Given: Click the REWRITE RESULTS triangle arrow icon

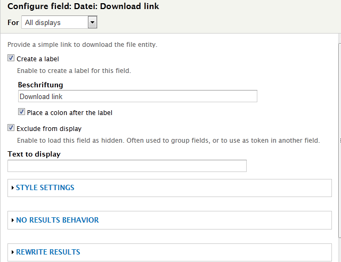Looking at the screenshot, I should click(12, 252).
